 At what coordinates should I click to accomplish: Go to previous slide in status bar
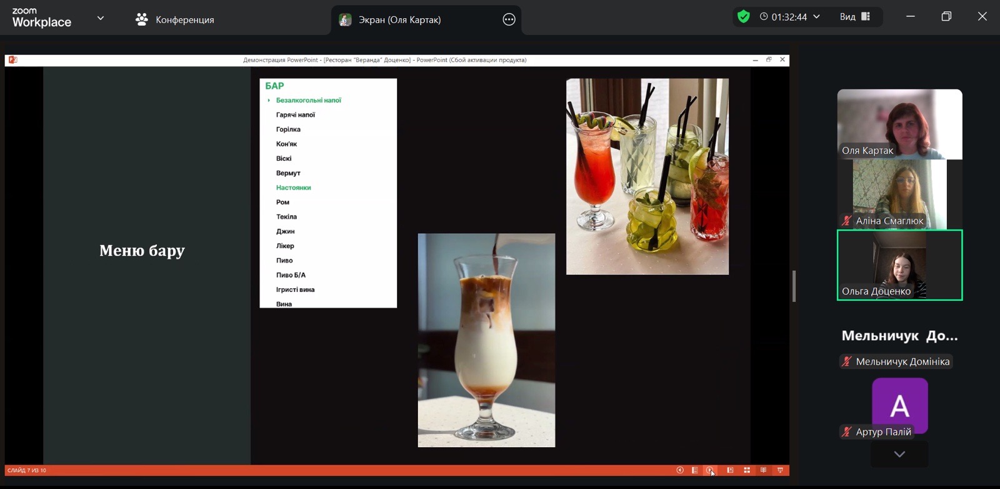click(680, 470)
